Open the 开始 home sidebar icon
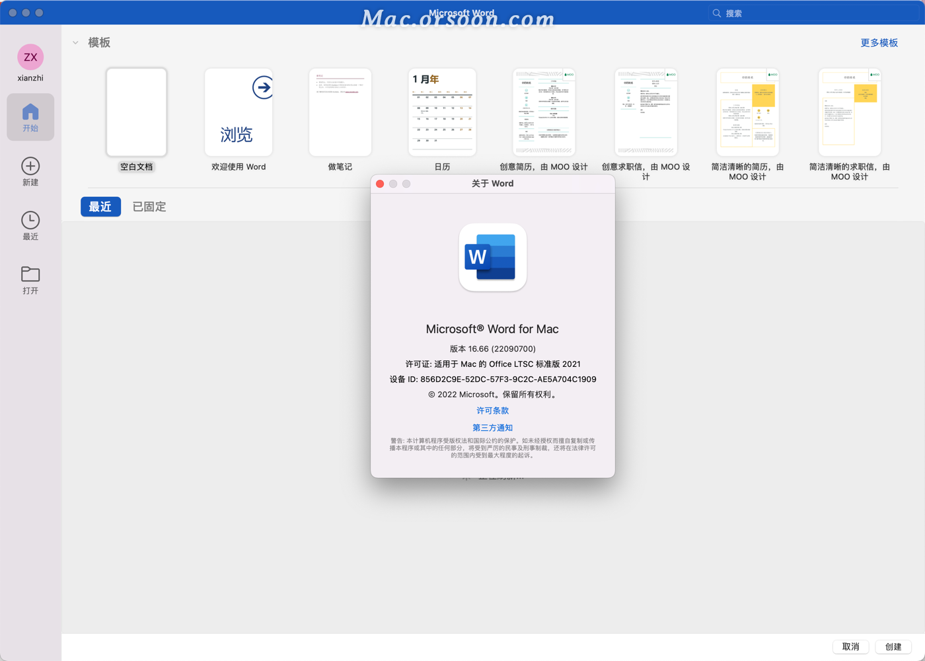 pyautogui.click(x=30, y=117)
